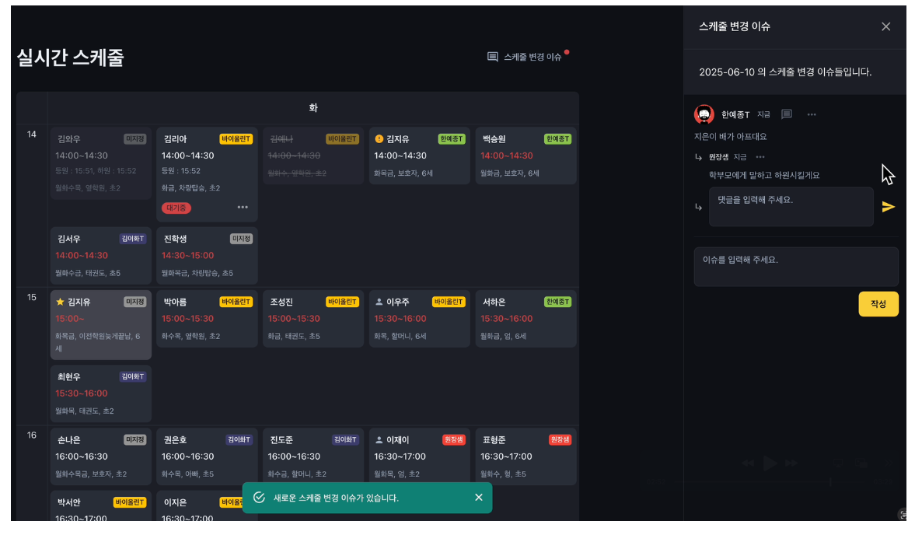
Task: Click the 바이올린T tag on 박서안's card
Action: coord(129,502)
